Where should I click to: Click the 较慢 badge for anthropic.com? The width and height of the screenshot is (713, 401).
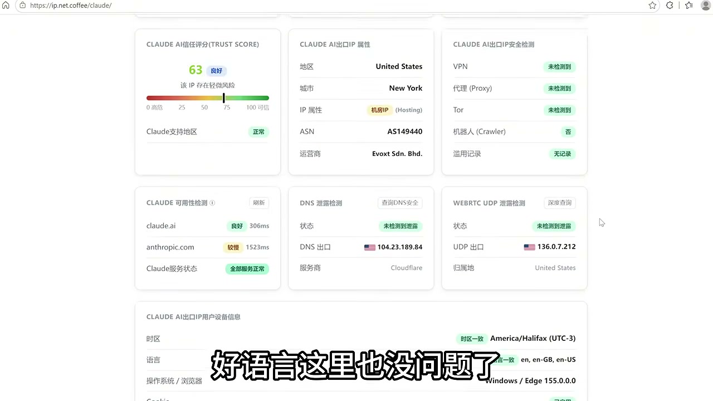pyautogui.click(x=233, y=247)
